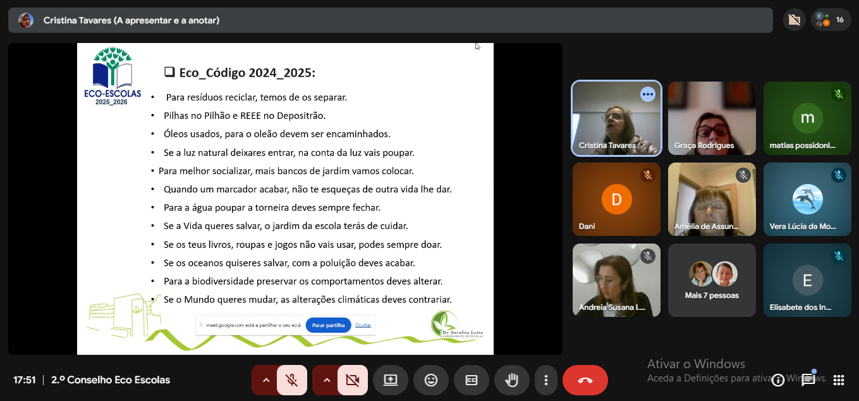Open participants list showing 16

tap(831, 20)
